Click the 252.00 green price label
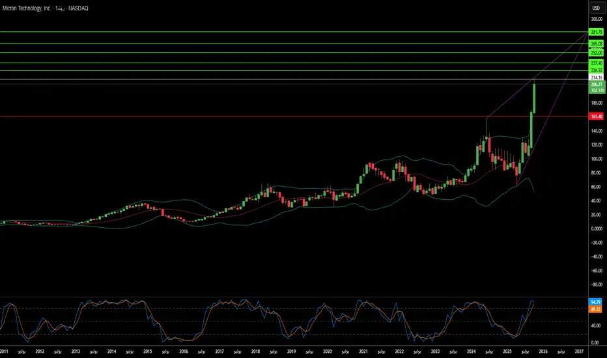Screen dimensions: 607x358 pos(595,52)
